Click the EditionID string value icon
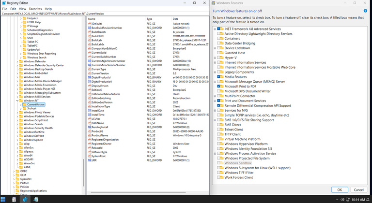The height and width of the screenshot is (203, 372). pyautogui.click(x=90, y=90)
